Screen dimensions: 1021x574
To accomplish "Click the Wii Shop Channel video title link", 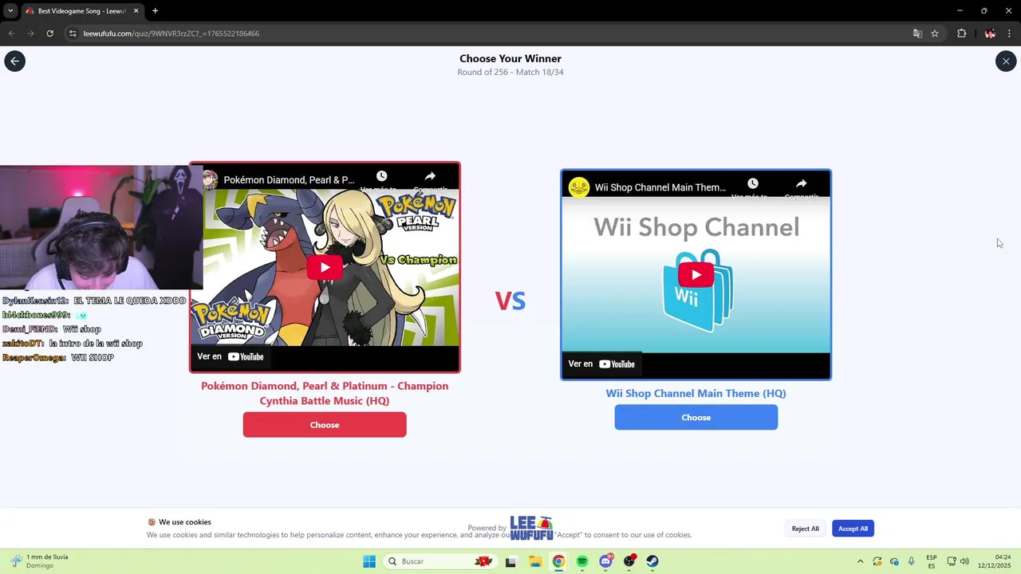I will [x=660, y=187].
